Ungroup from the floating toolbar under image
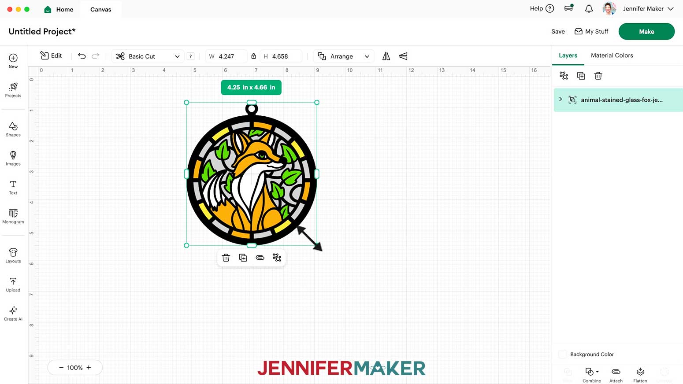Screen dimensions: 683x384 coord(277,258)
